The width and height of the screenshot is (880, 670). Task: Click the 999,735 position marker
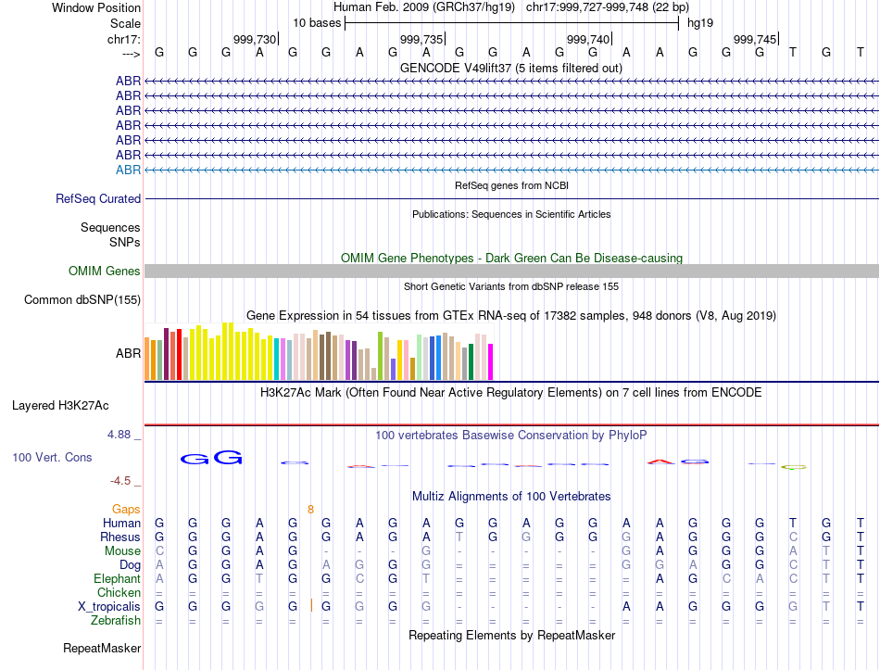[x=421, y=39]
